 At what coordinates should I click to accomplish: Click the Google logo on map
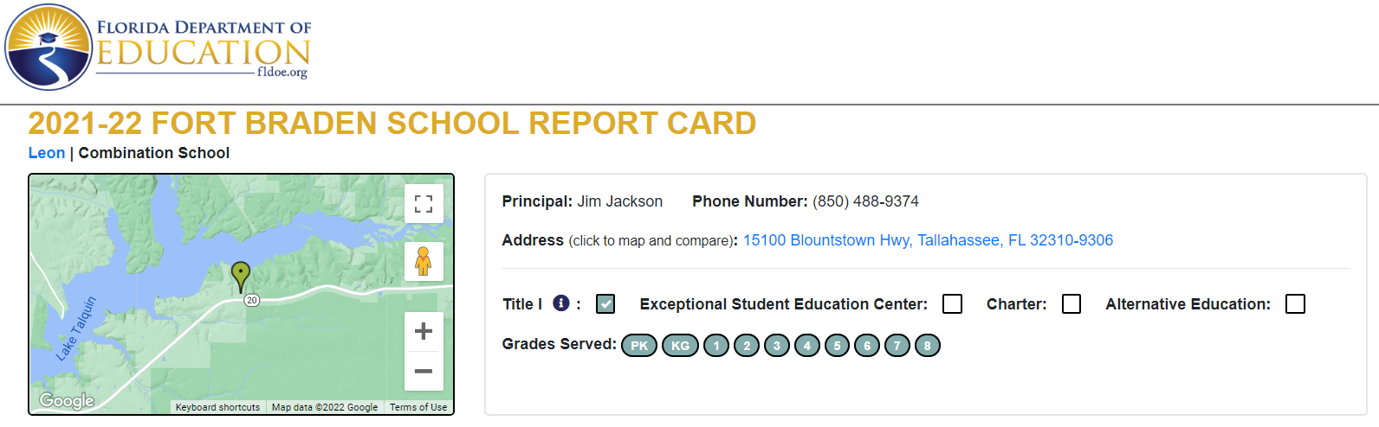pos(67,400)
